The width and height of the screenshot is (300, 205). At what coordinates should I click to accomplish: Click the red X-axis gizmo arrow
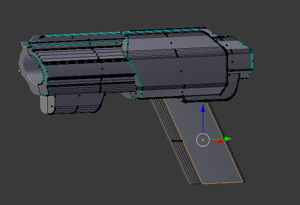[x=221, y=141]
